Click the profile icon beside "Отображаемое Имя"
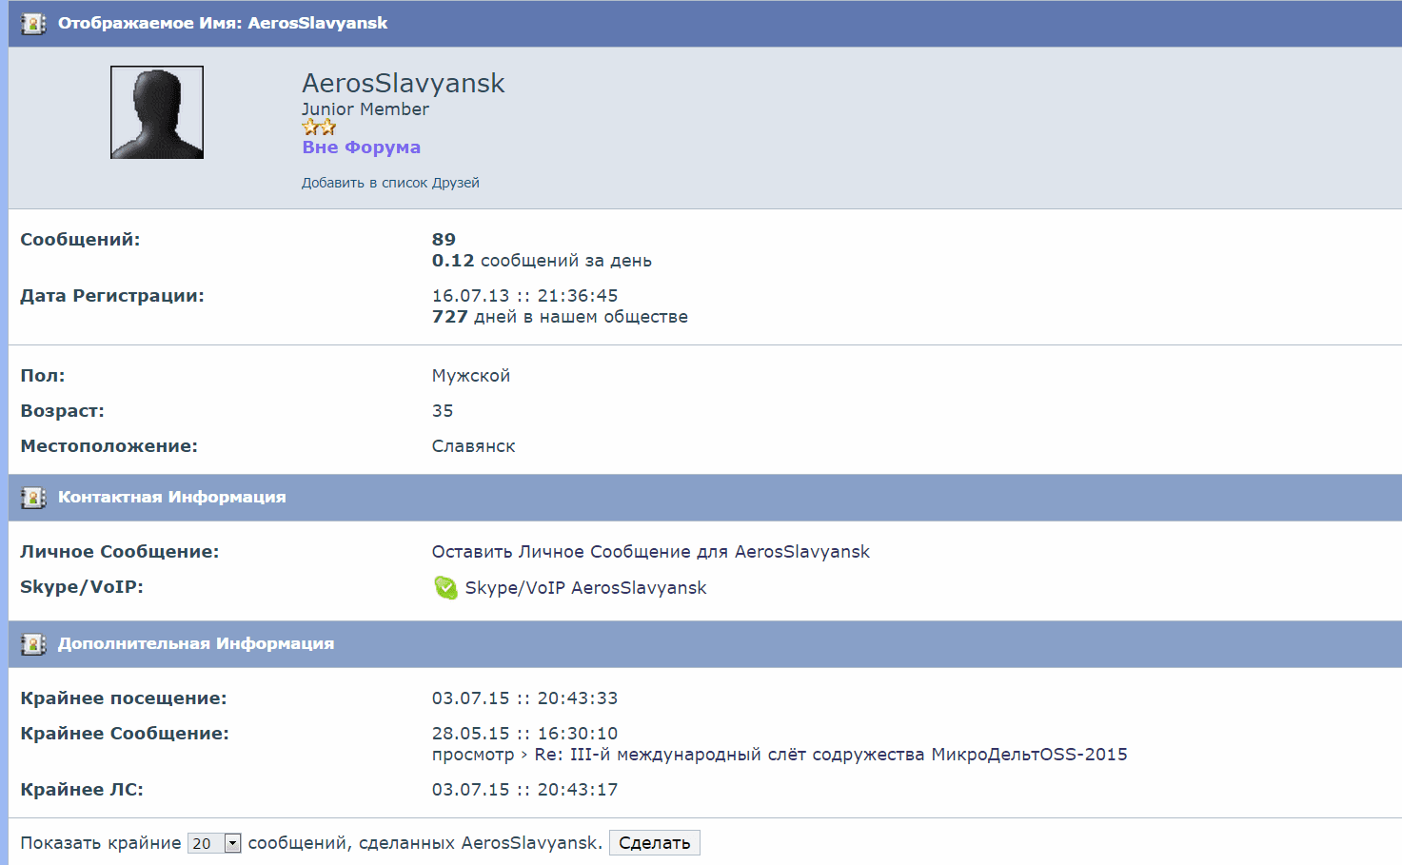 coord(33,24)
